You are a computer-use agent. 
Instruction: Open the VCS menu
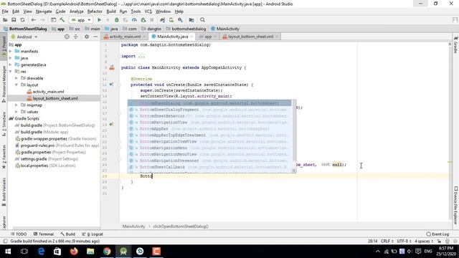click(148, 11)
